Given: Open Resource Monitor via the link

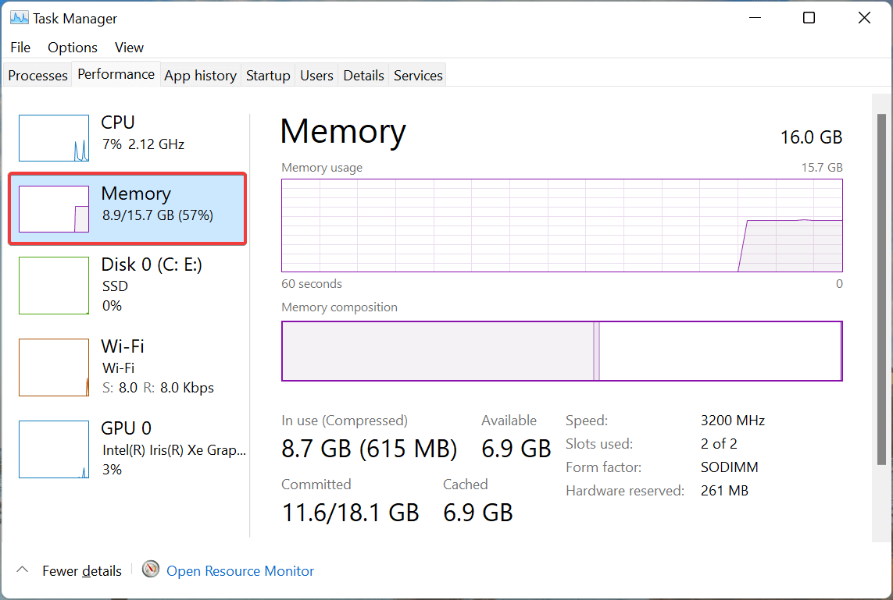Looking at the screenshot, I should point(240,570).
